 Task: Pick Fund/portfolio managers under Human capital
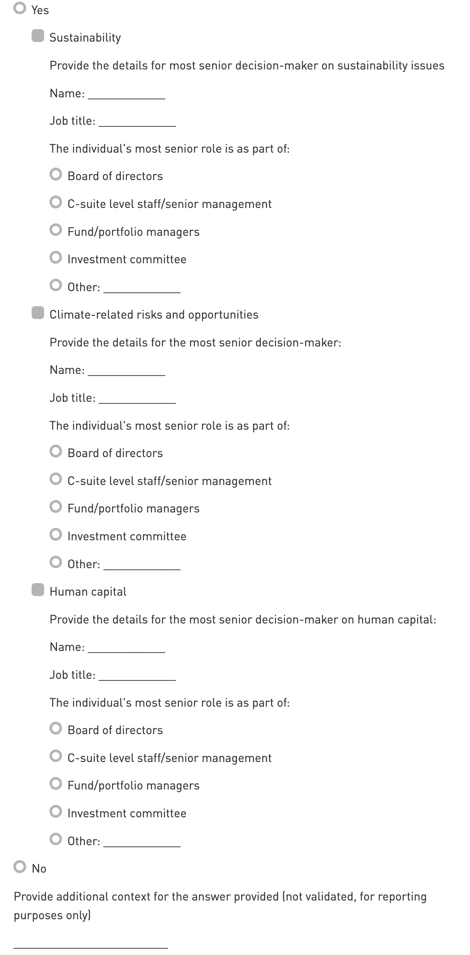click(x=56, y=784)
